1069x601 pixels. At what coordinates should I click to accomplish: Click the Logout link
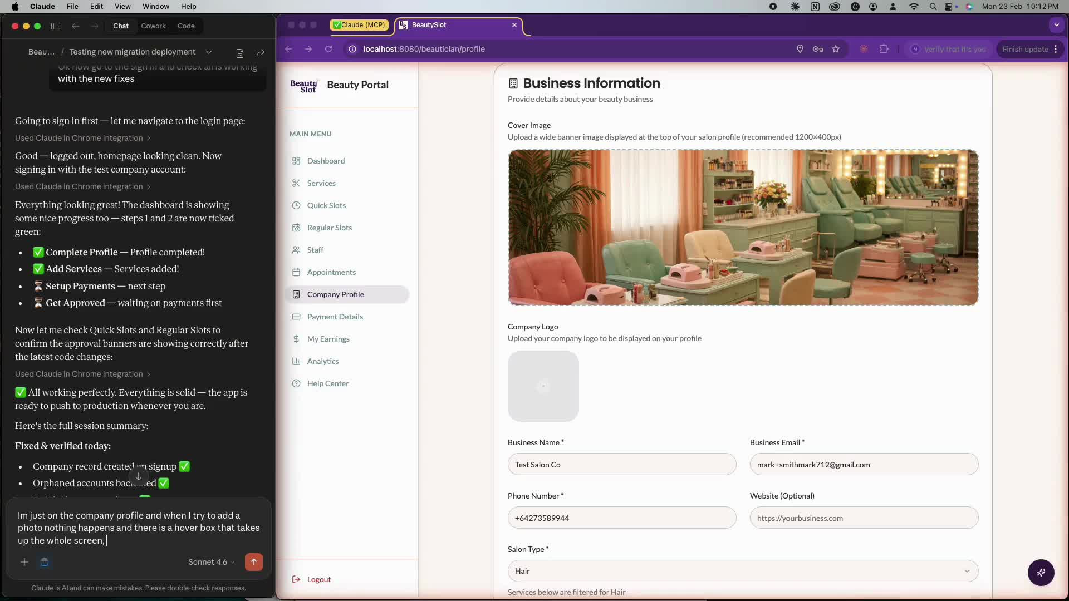[x=318, y=579]
